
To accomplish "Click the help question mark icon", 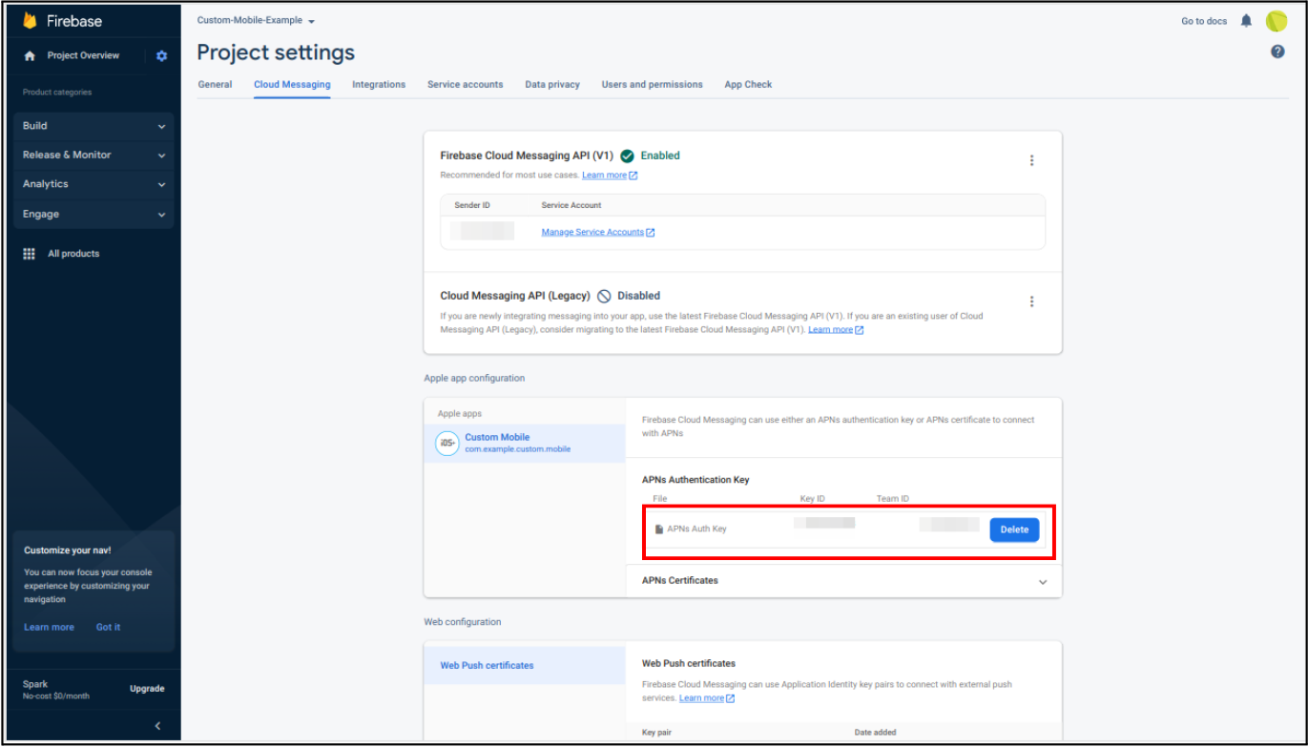I will coord(1277,52).
